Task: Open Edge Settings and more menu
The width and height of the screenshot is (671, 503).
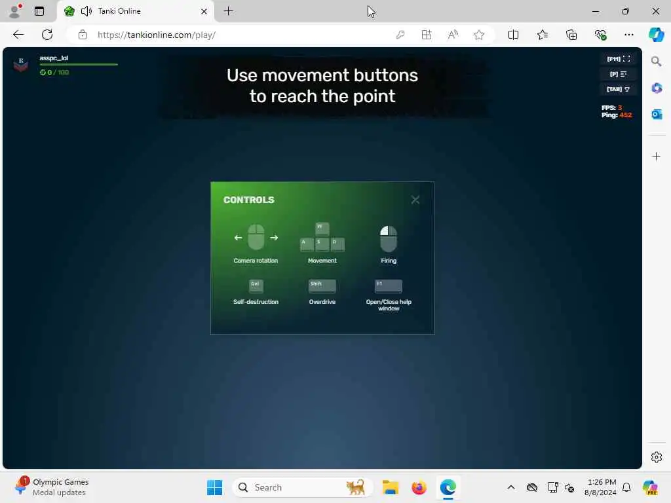Action: [x=628, y=35]
